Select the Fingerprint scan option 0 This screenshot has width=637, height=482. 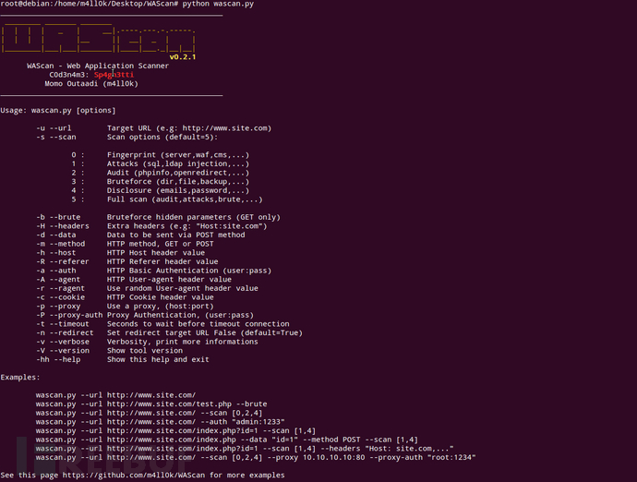point(161,155)
